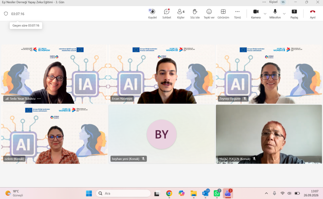The width and height of the screenshot is (323, 199).
Task: Expand the Kamera options arrow
Action: 265,14
